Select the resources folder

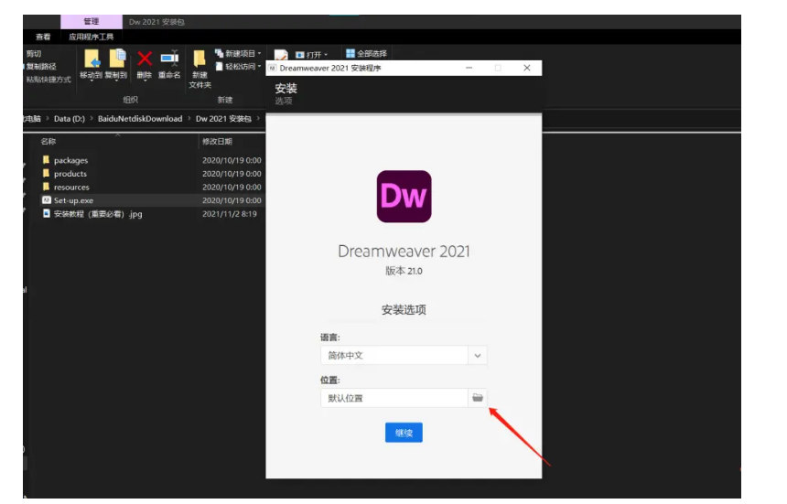71,188
